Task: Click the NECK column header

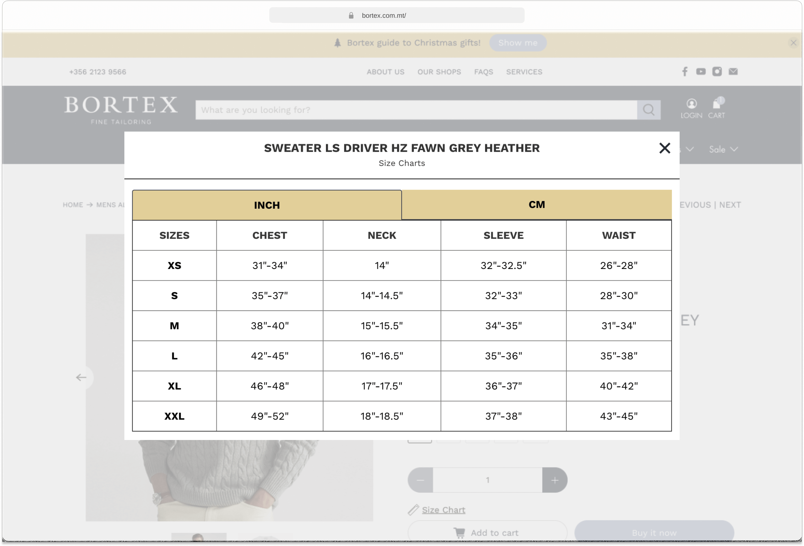Action: point(381,235)
